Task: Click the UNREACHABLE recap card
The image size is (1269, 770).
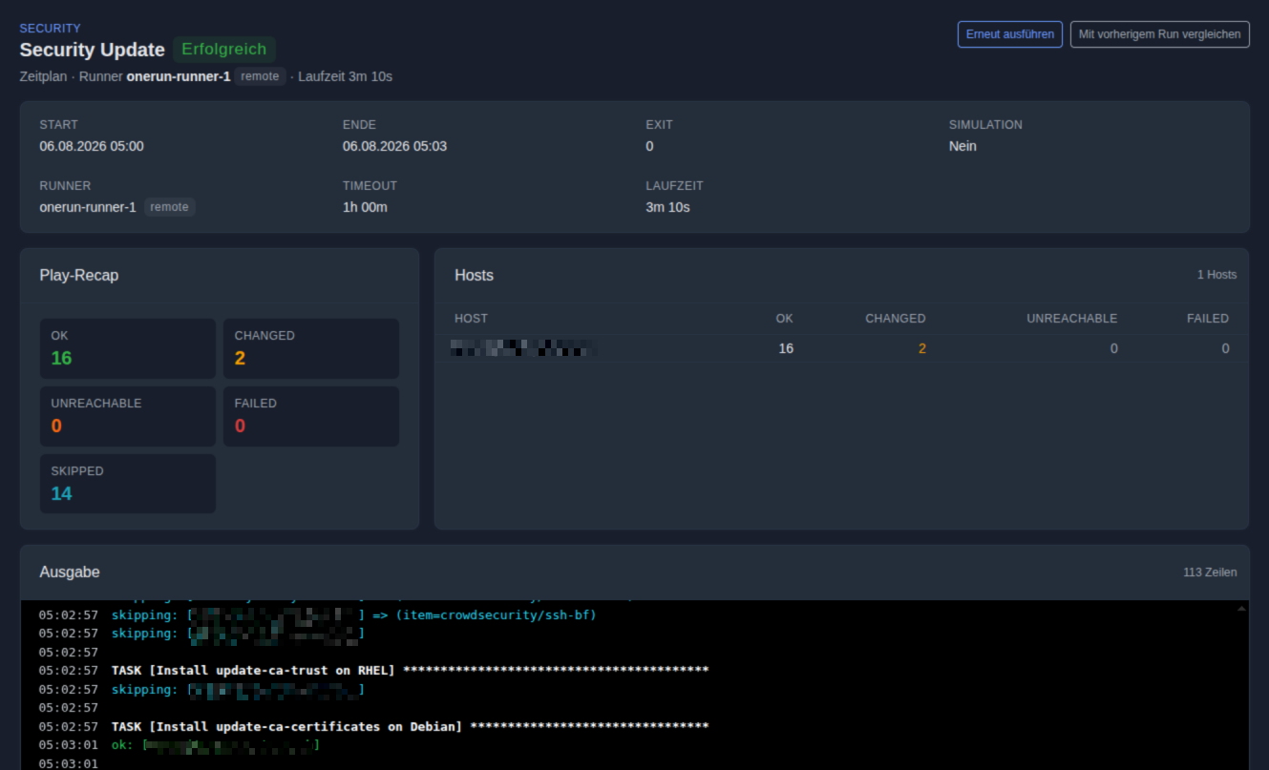Action: (128, 416)
